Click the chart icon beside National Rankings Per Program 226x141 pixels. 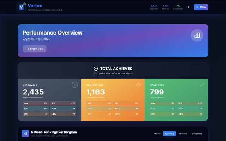coord(25,134)
